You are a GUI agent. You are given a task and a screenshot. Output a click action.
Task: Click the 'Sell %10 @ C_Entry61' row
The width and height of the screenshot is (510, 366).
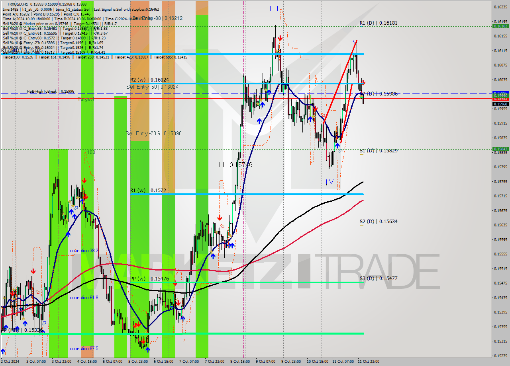pyautogui.click(x=55, y=33)
